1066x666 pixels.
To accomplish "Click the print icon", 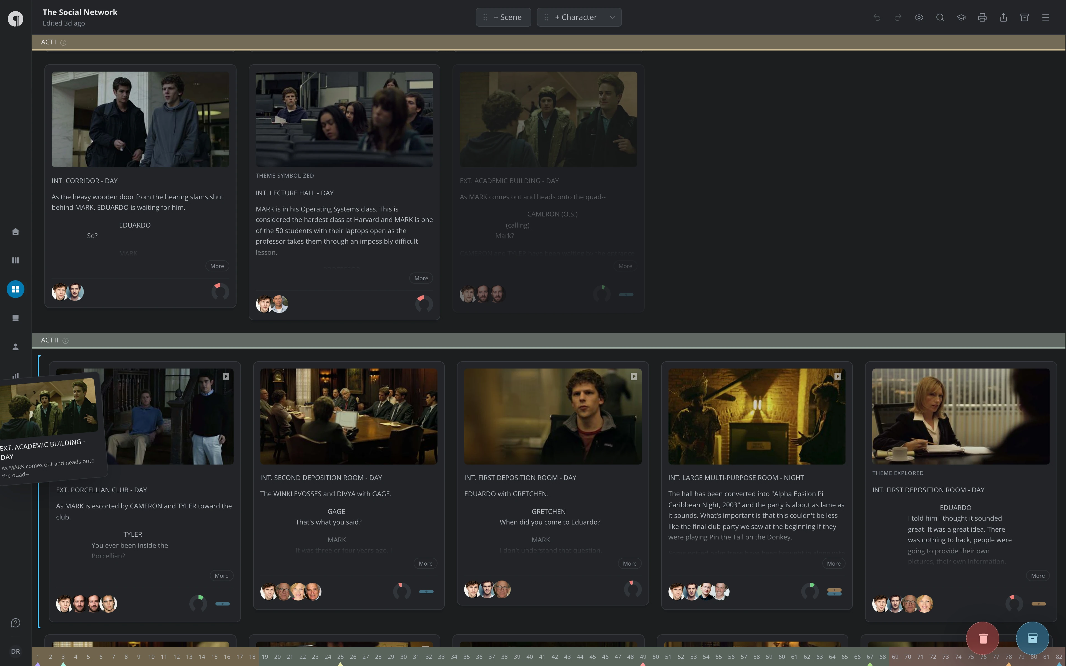I will tap(982, 17).
